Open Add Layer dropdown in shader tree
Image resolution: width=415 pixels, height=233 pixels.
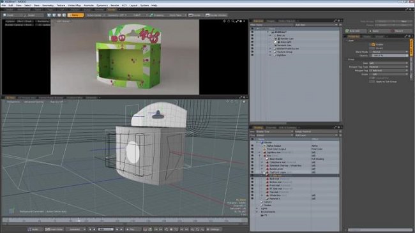[x=316, y=135]
